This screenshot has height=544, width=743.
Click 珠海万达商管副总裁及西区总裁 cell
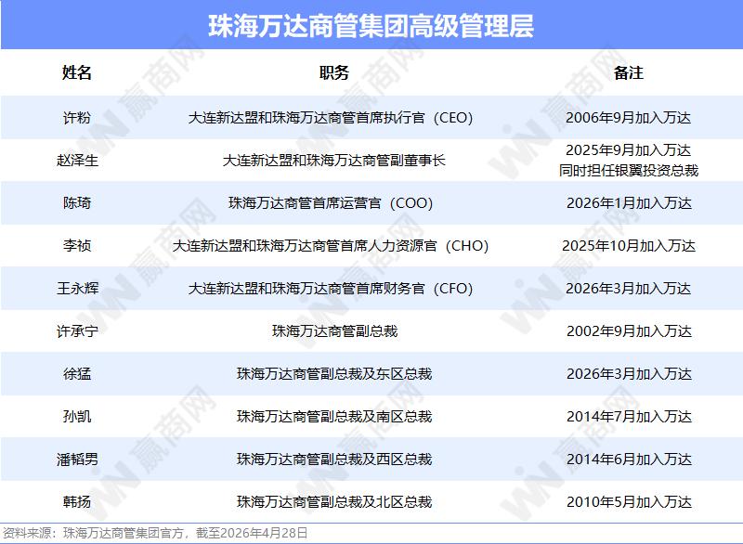[x=334, y=459]
